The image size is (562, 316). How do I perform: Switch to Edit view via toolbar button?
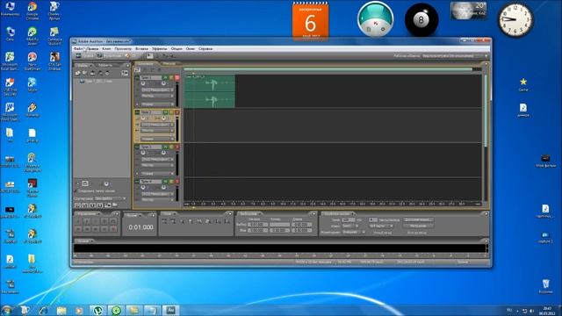(x=84, y=56)
